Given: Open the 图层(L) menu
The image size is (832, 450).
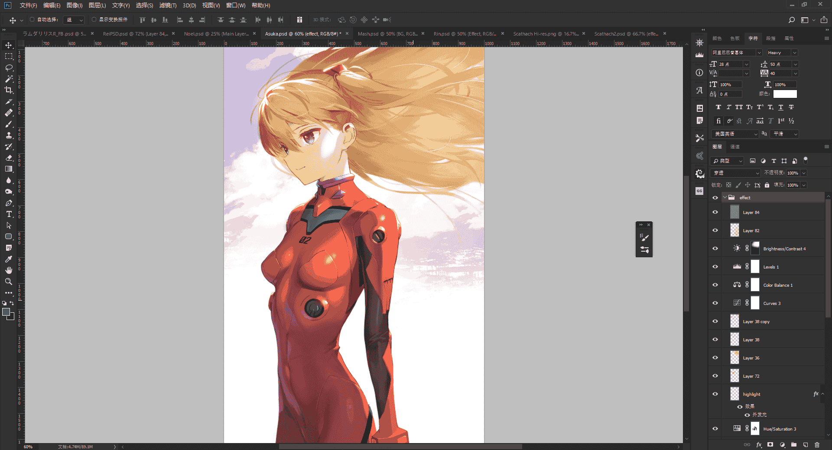Looking at the screenshot, I should 97,5.
